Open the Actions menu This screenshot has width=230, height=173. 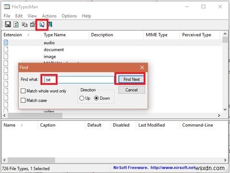tap(49, 16)
